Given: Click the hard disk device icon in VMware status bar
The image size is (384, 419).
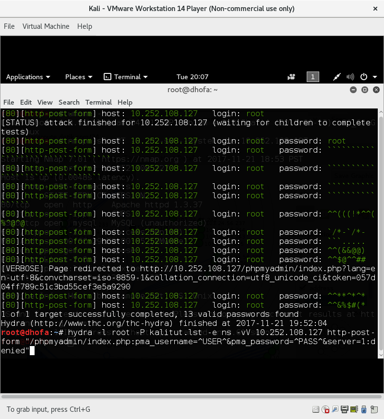Looking at the screenshot, I should [x=315, y=409].
